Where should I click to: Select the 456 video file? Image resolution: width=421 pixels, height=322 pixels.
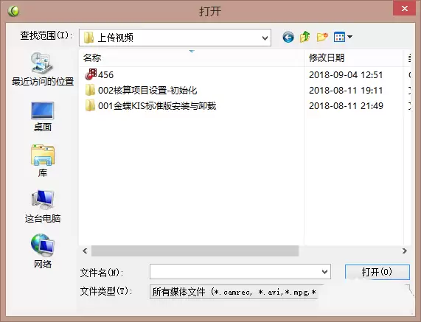click(99, 74)
